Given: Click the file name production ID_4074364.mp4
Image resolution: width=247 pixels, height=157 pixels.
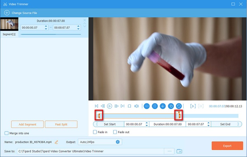Looking at the screenshot, I should [x=33, y=142].
